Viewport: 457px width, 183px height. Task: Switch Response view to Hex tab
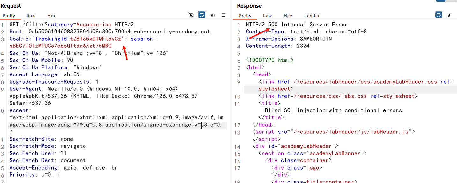click(x=288, y=16)
